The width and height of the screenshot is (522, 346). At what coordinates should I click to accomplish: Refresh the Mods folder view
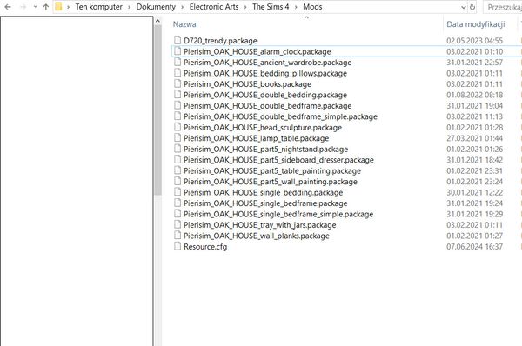472,7
